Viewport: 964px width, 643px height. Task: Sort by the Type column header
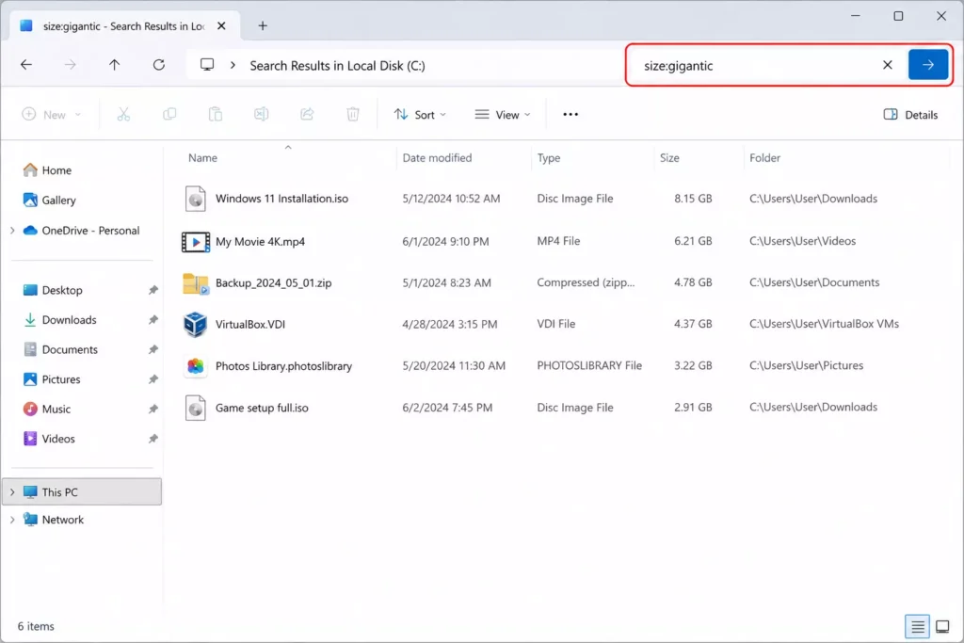(549, 158)
